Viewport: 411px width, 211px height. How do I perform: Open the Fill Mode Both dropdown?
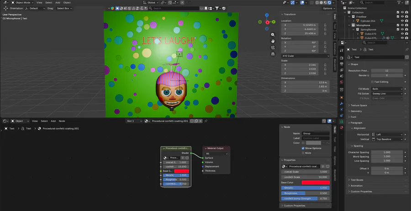coord(387,89)
